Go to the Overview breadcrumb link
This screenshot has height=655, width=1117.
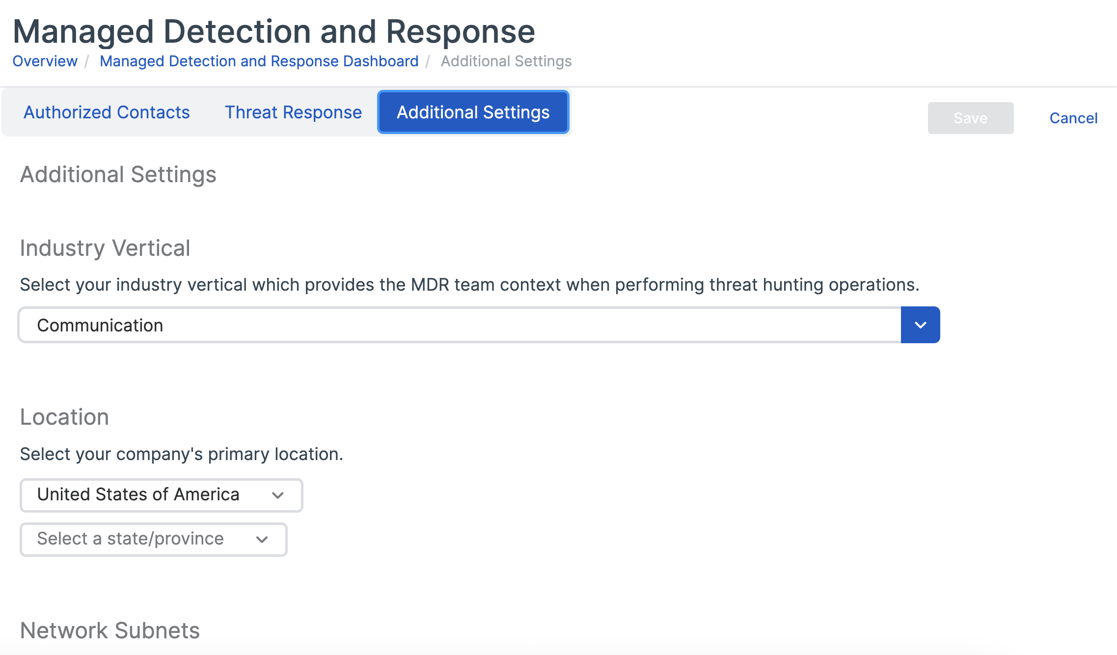pyautogui.click(x=45, y=61)
